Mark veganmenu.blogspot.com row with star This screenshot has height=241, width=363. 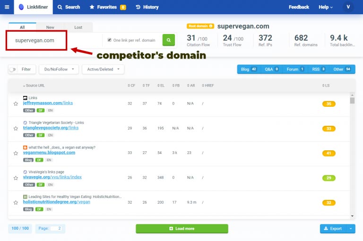pyautogui.click(x=16, y=153)
